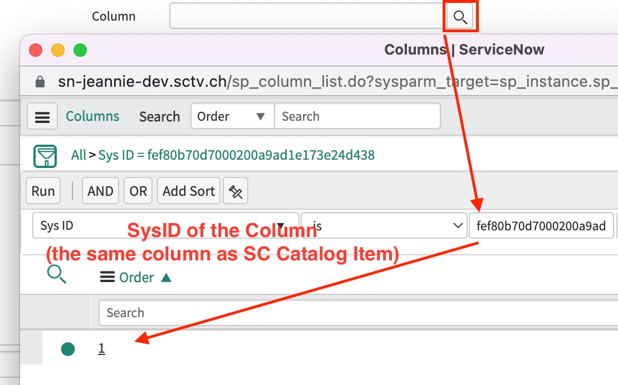The height and width of the screenshot is (385, 618).
Task: Click the Run filter button
Action: point(43,190)
